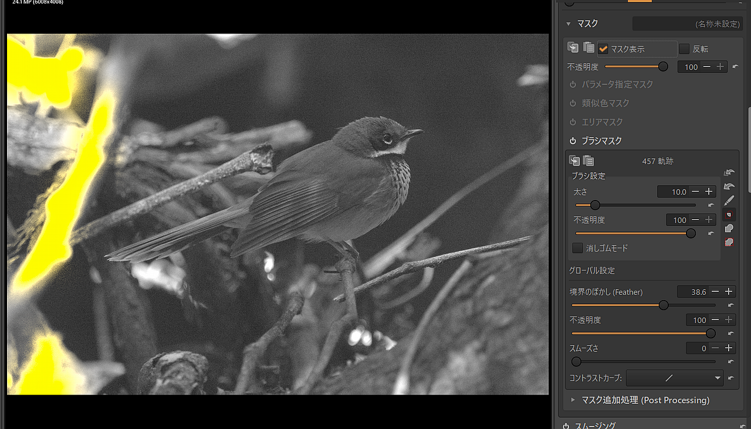
Task: Toggle the マスク表示 checkbox
Action: (603, 49)
